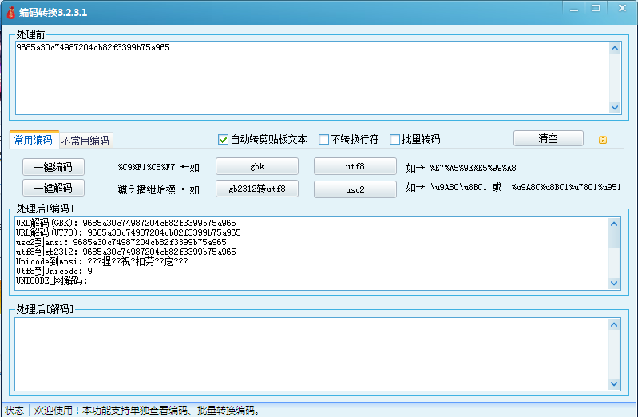The image size is (638, 417).
Task: Click sample text %C9%F1%C6%F7
Action: [x=146, y=167]
